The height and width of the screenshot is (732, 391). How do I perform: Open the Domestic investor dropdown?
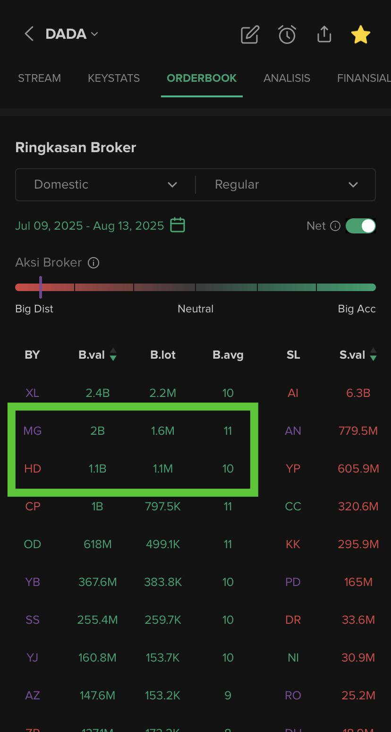tap(105, 184)
